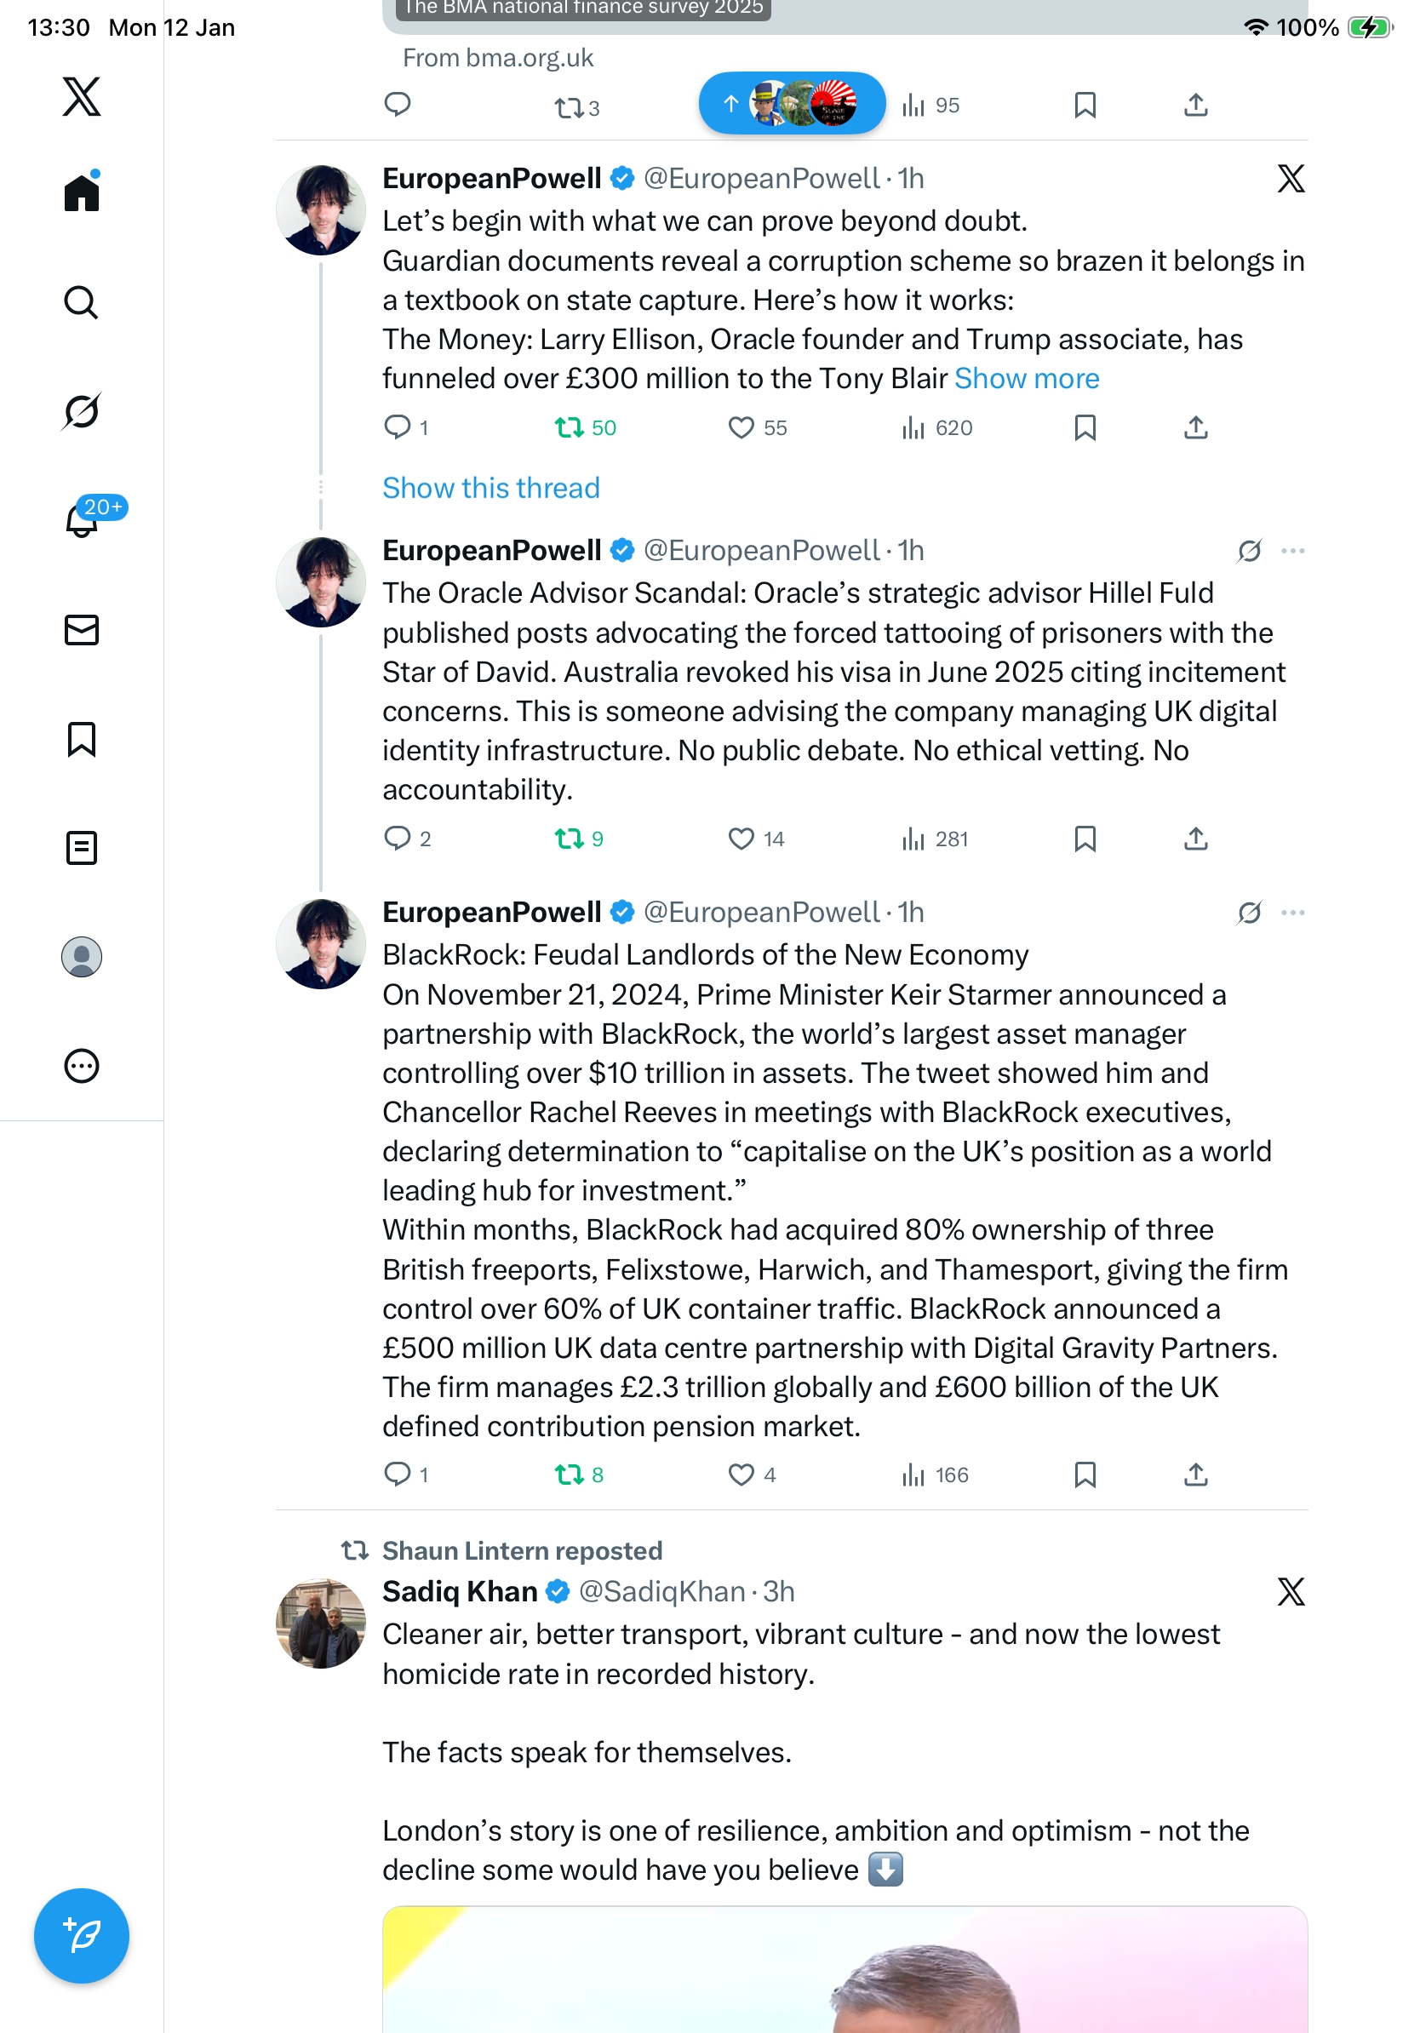Open more options on BlackRock post
This screenshot has height=2033, width=1420.
(1292, 912)
